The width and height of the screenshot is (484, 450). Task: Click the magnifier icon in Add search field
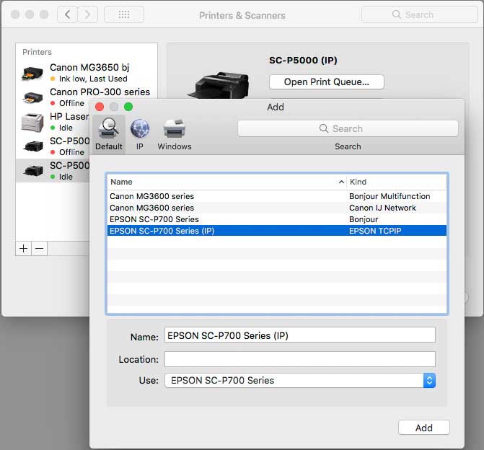pos(323,128)
